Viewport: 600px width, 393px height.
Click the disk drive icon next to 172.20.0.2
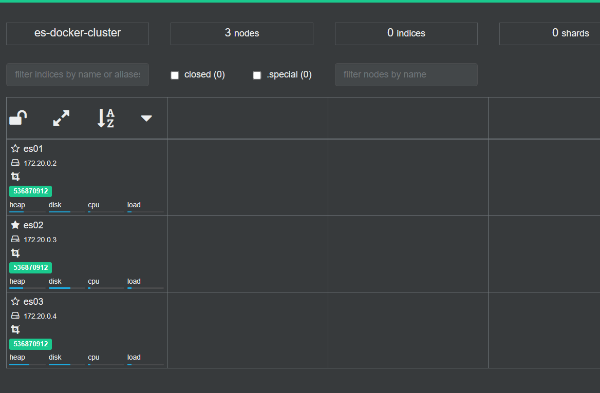[x=15, y=163]
